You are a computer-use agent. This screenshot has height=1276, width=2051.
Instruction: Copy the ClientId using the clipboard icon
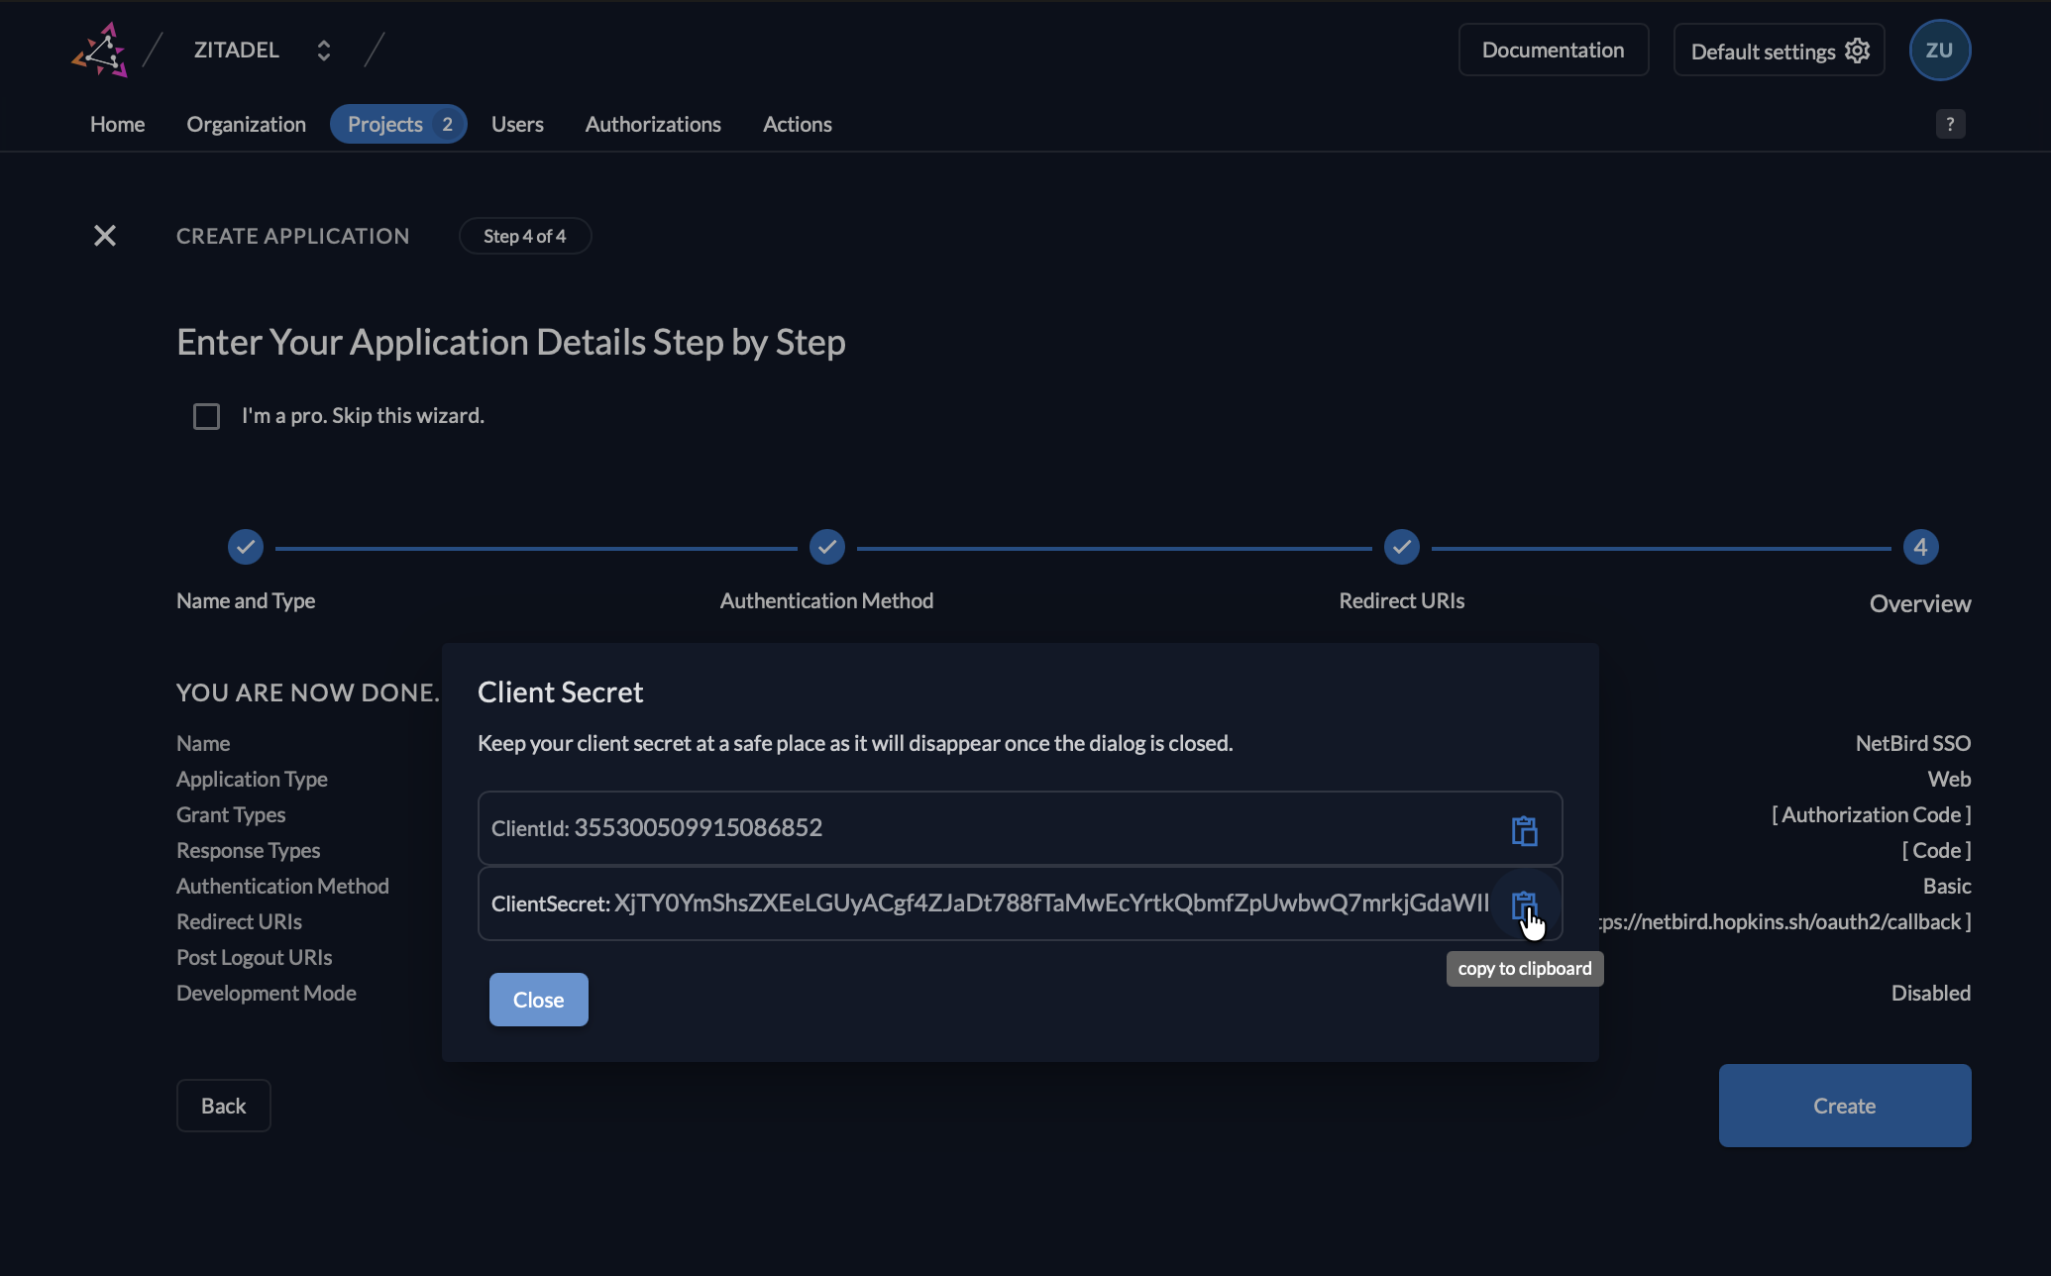point(1525,828)
